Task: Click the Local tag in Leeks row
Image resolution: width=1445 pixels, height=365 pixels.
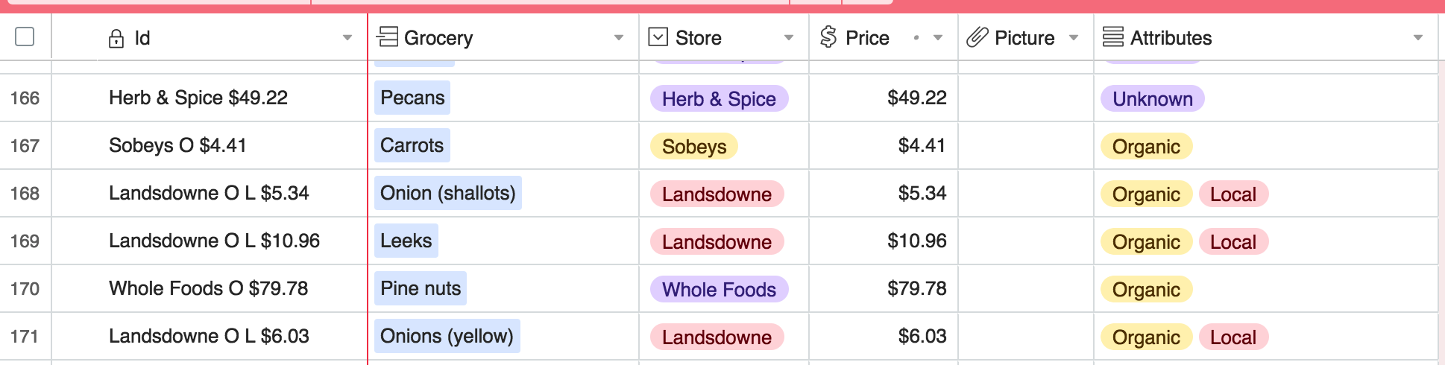Action: pos(1233,242)
